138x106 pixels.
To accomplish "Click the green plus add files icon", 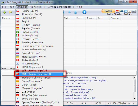I will click(4, 12).
